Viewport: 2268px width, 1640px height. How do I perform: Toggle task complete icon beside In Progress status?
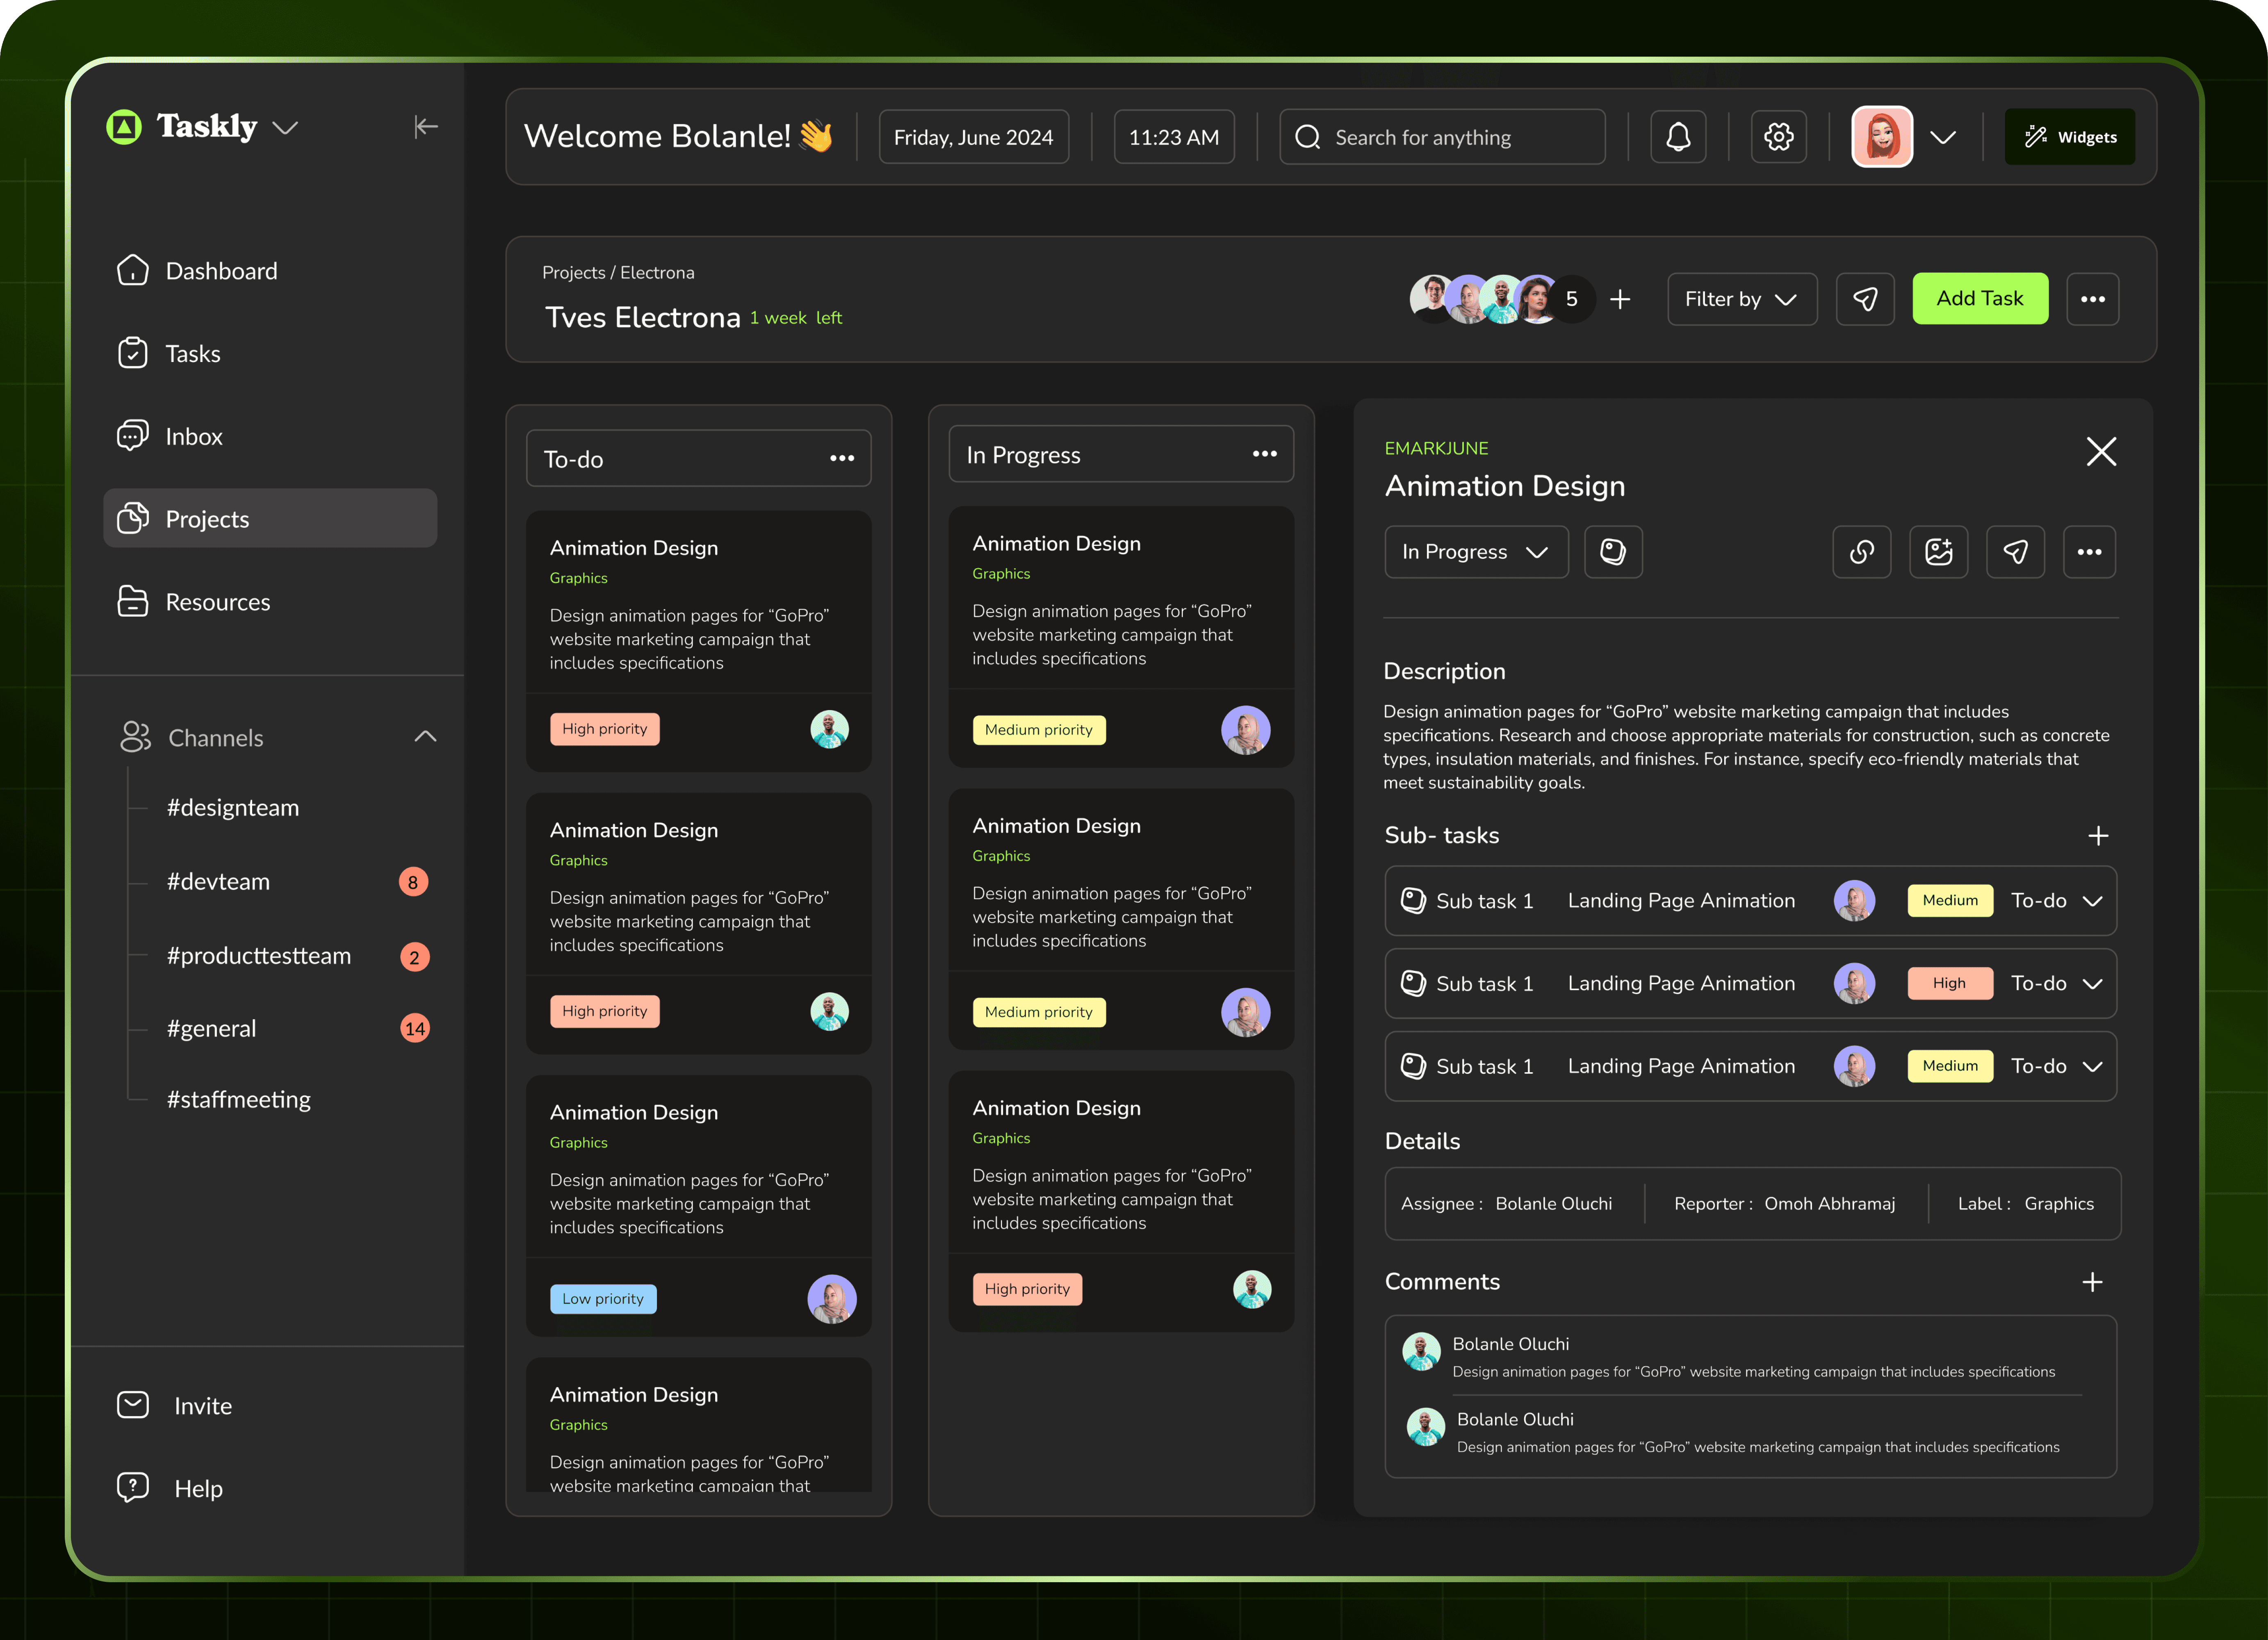click(x=1613, y=552)
